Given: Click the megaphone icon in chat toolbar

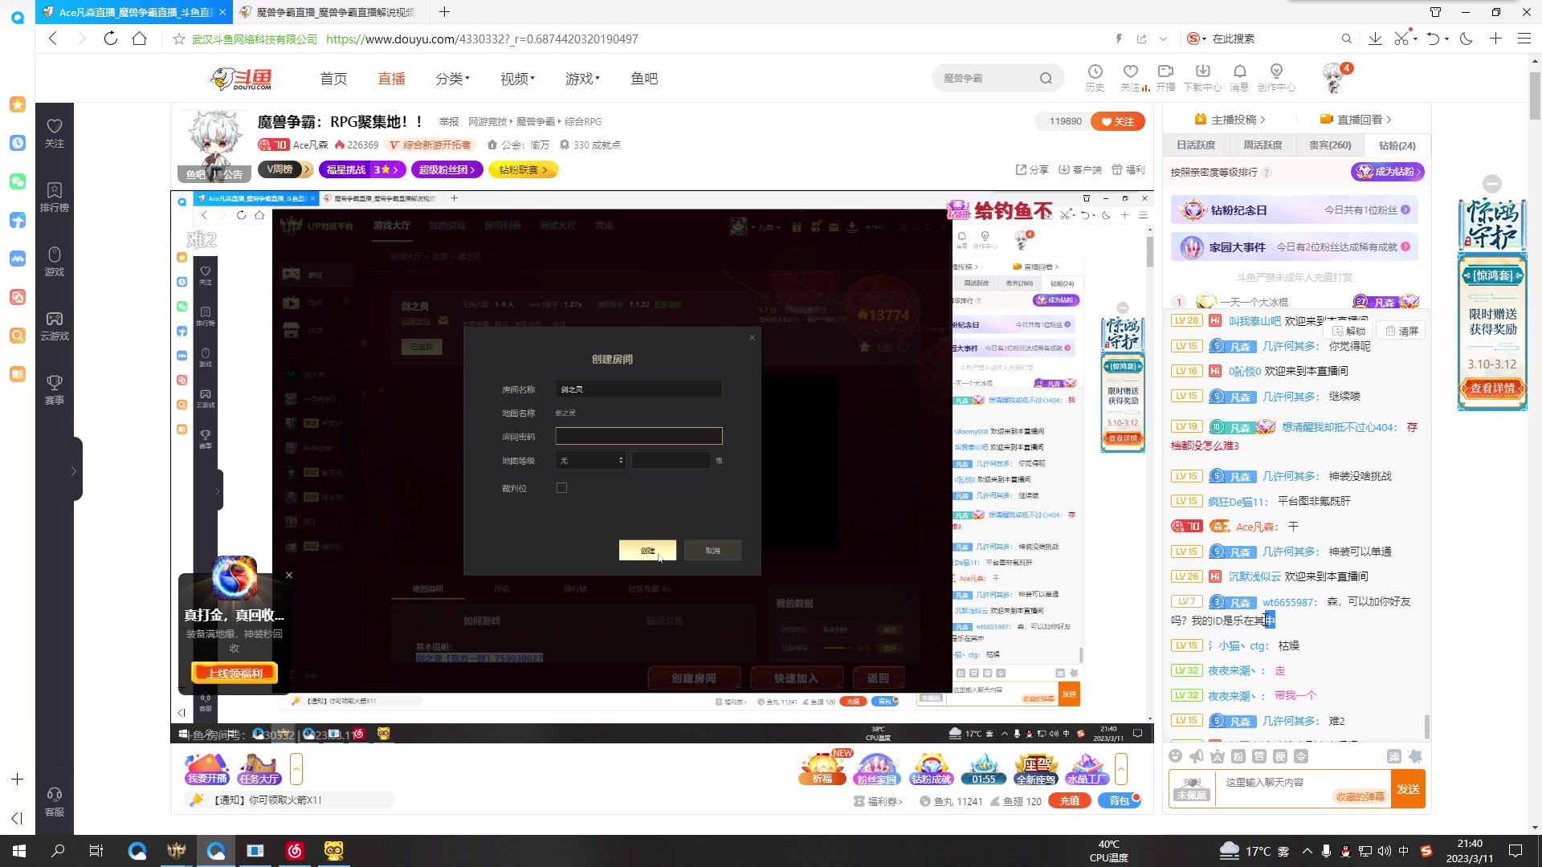Looking at the screenshot, I should [1197, 756].
